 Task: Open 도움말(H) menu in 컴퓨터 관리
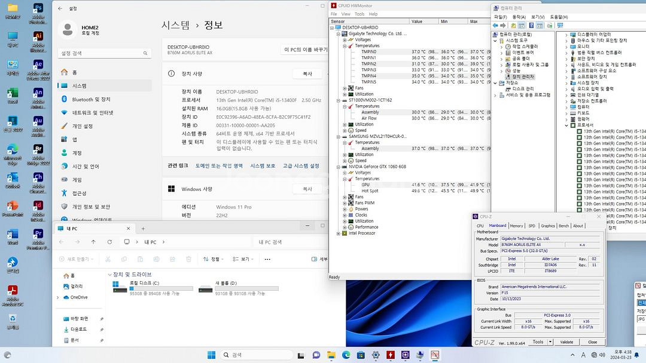click(x=559, y=17)
